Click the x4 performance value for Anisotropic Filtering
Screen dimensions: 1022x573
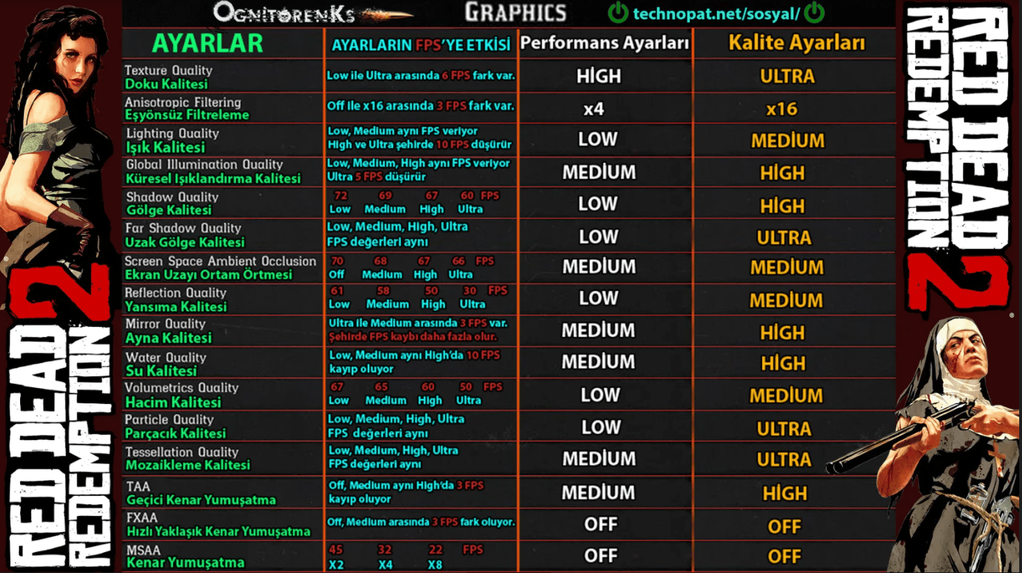594,109
